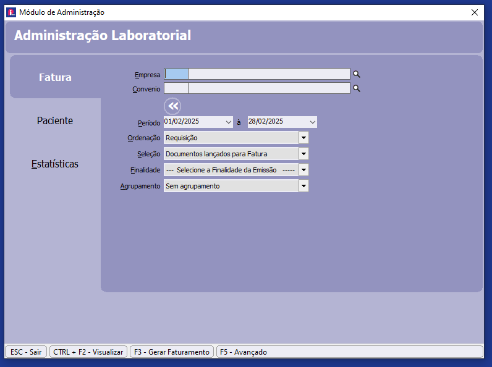Click the Empresa search magnifier icon
The height and width of the screenshot is (367, 492).
356,74
